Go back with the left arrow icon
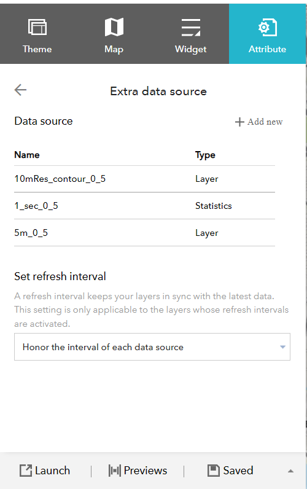 pos(21,90)
